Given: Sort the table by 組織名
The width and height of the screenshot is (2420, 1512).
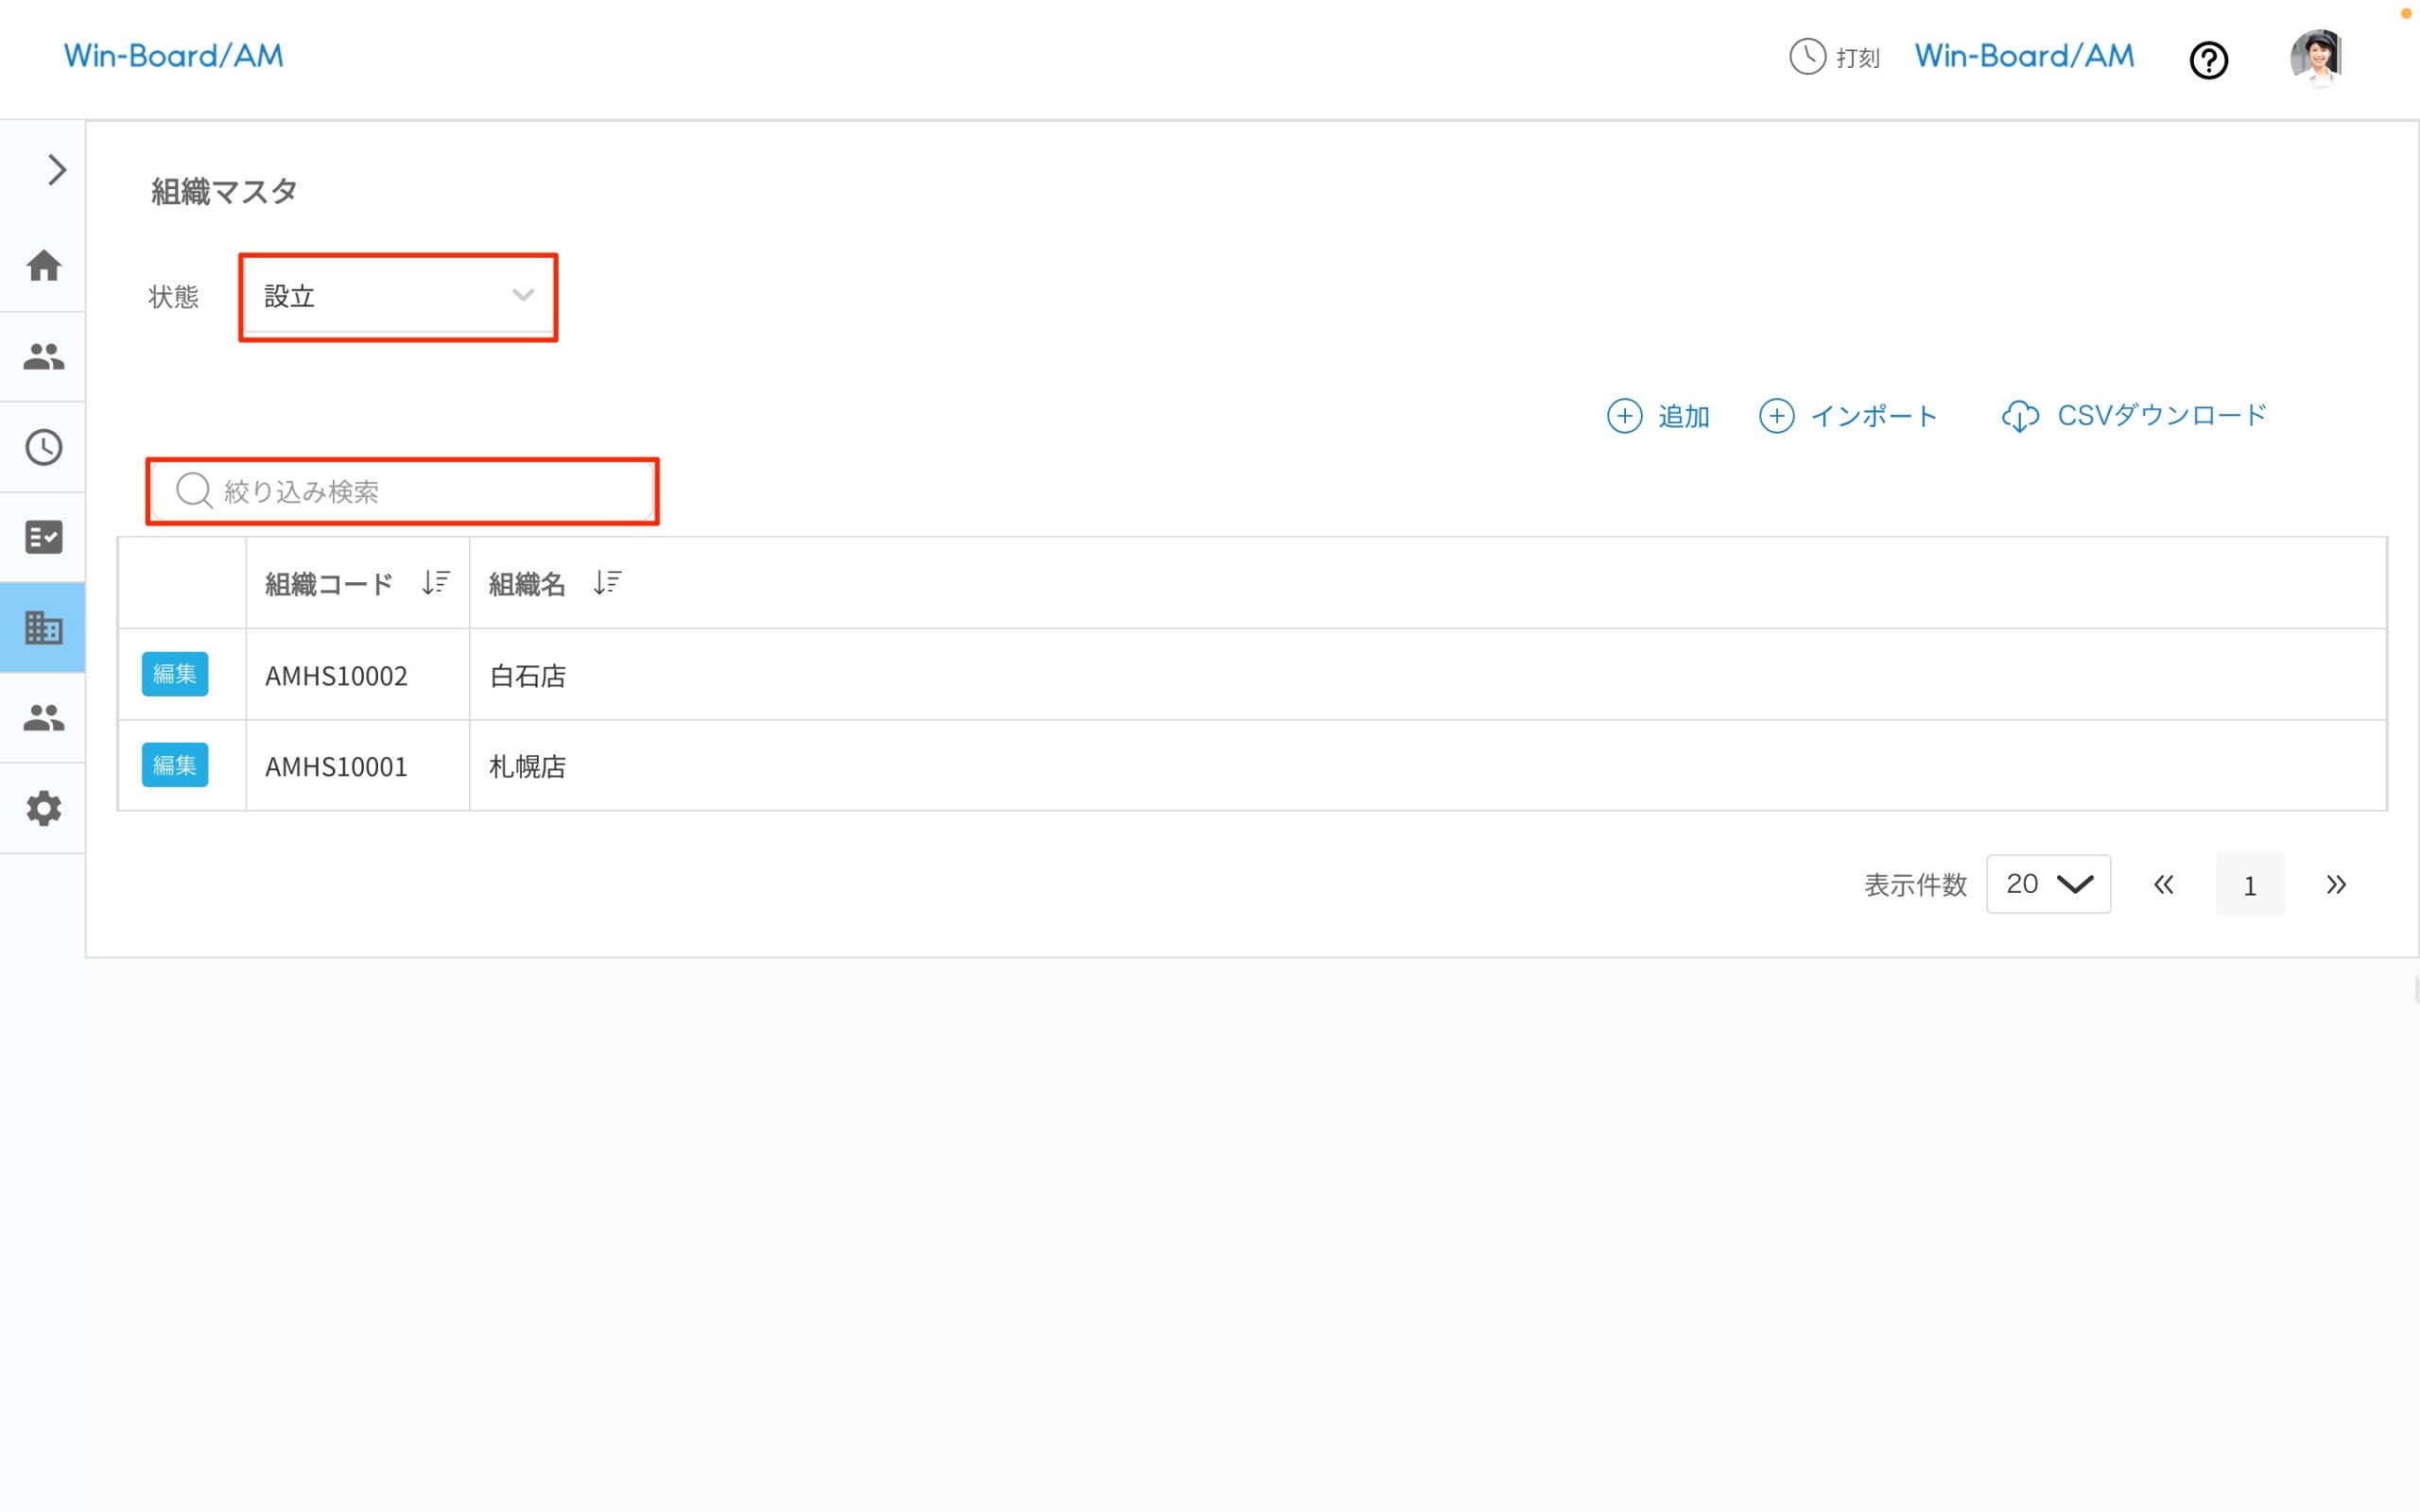Looking at the screenshot, I should tap(607, 582).
